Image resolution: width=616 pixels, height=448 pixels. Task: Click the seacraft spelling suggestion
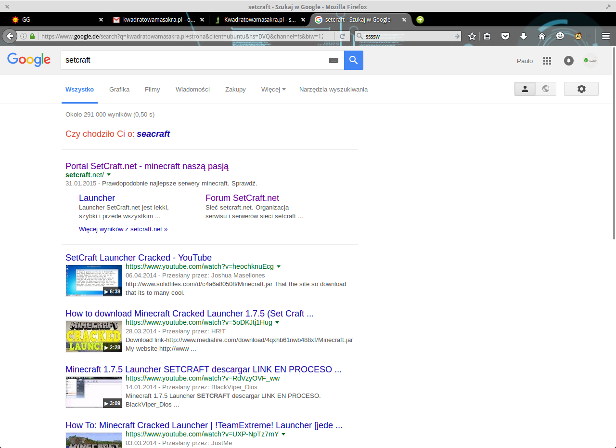click(x=153, y=134)
